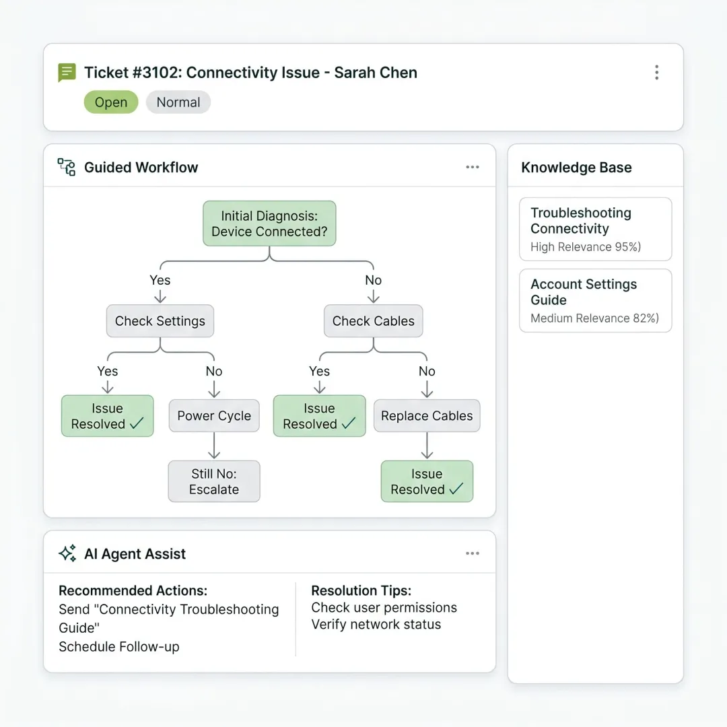Open the Guided Workflow three-dots menu
This screenshot has width=727, height=727.
pyautogui.click(x=473, y=167)
